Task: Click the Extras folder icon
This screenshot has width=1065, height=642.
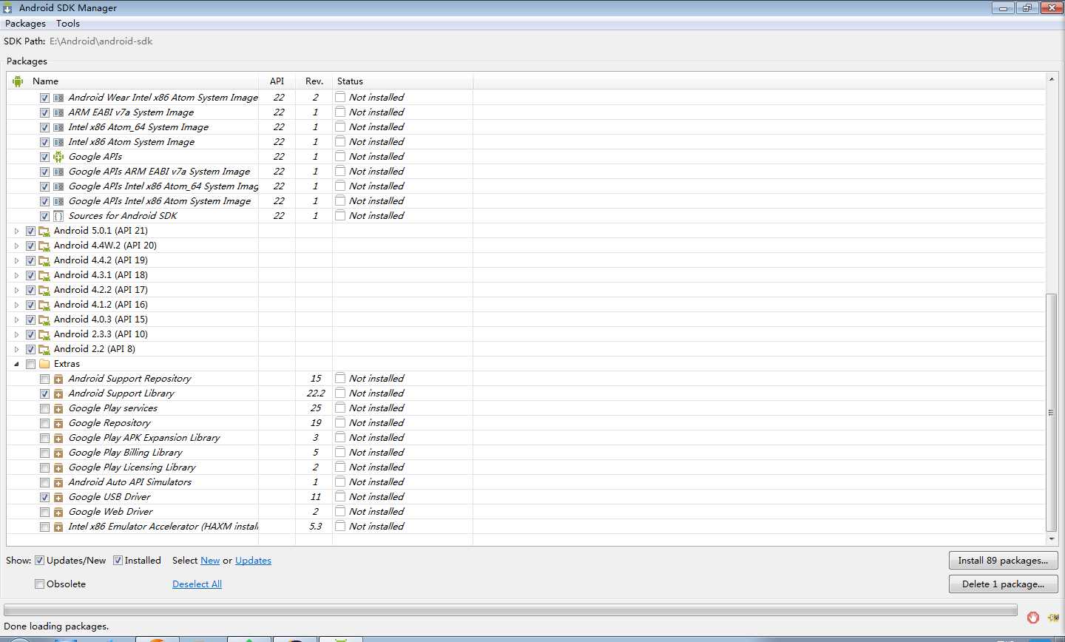Action: coord(44,364)
